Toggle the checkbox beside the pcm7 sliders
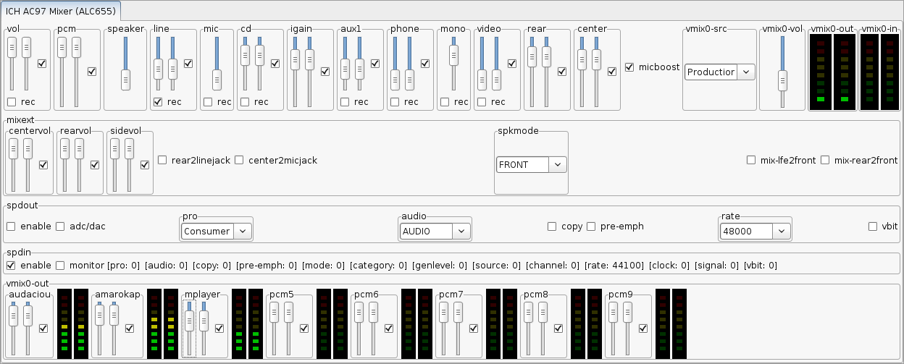This screenshot has height=364, width=904. (x=474, y=329)
